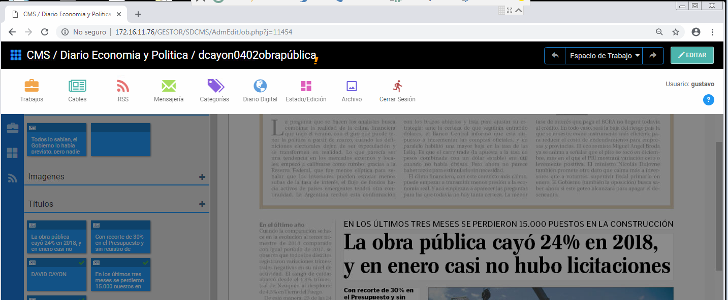This screenshot has width=728, height=300.
Task: Click the page headline 'La obra pública cayó 24%'
Action: (507, 255)
